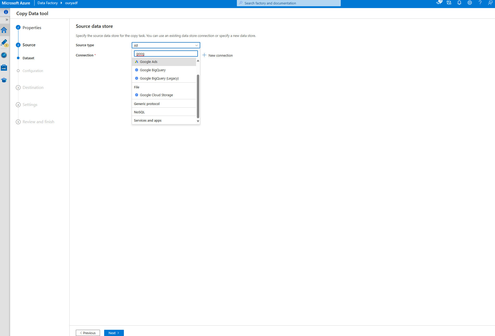Viewport: 495px width, 336px height.
Task: Open the notifications bell
Action: pos(459,3)
